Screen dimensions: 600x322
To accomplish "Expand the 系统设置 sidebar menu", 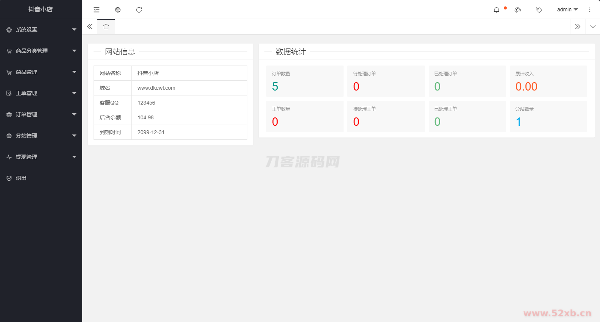I will tap(41, 30).
